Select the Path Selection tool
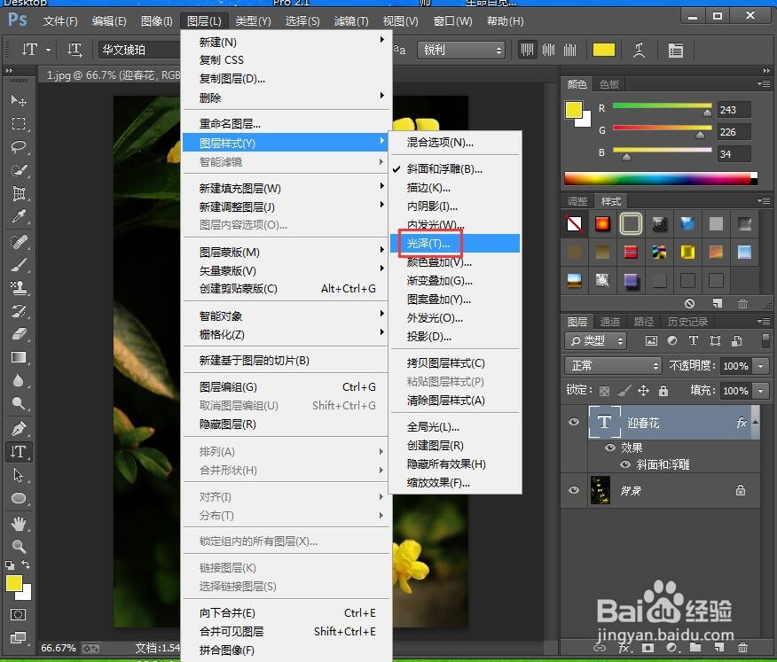The image size is (777, 662). (x=19, y=475)
